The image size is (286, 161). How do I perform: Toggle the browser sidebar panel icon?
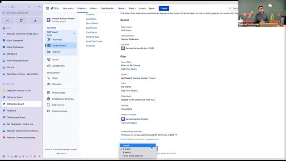[13, 7]
